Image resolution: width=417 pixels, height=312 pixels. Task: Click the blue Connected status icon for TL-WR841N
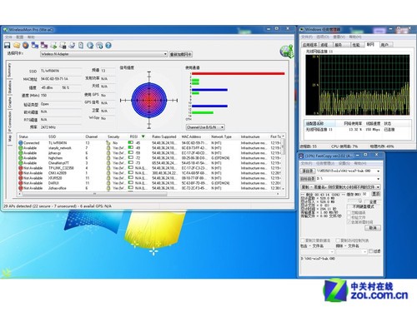[21, 143]
